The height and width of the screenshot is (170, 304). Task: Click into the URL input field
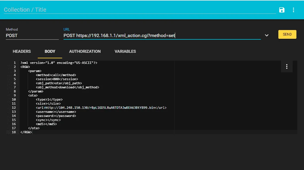[162, 36]
